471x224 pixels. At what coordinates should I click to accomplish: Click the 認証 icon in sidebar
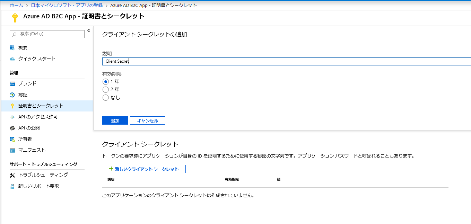[x=12, y=95]
